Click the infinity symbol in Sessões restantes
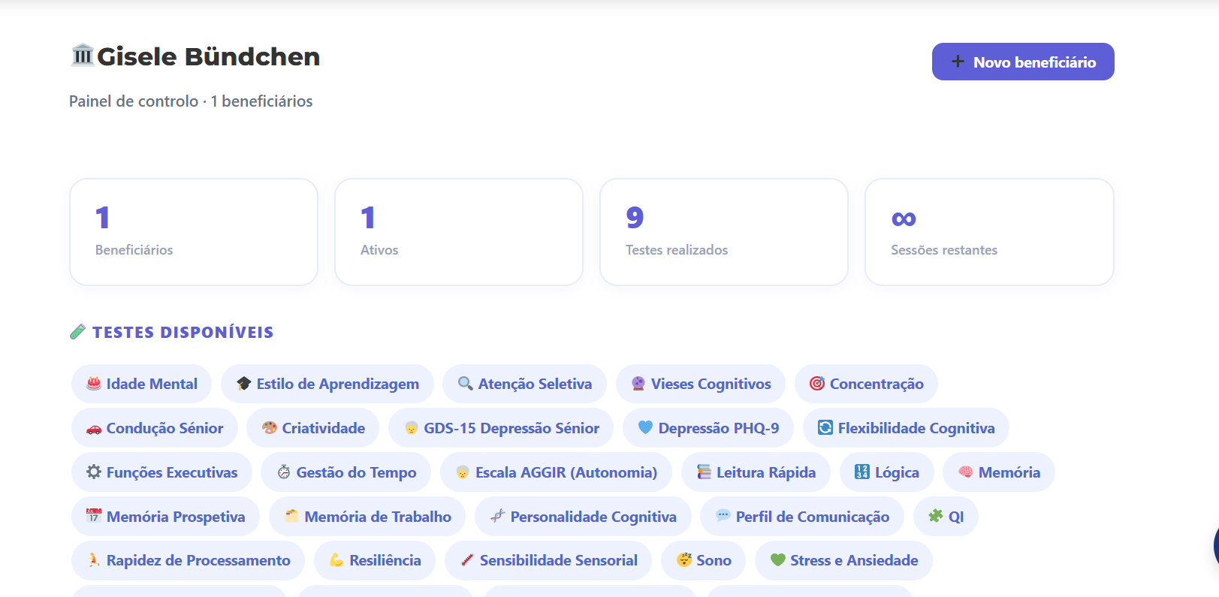 [x=904, y=219]
